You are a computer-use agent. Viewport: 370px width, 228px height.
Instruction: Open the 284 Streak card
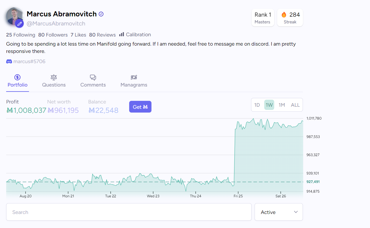point(290,18)
